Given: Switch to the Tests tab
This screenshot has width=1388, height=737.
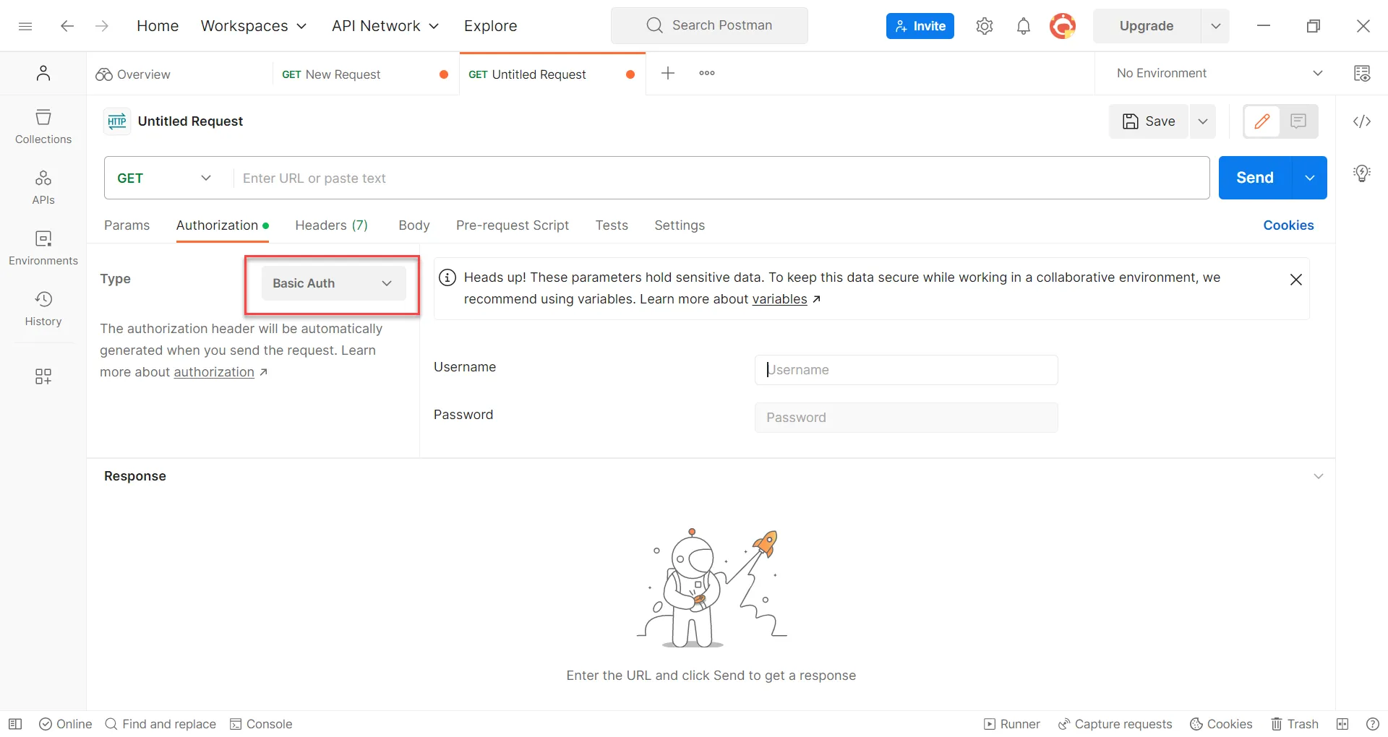Looking at the screenshot, I should point(612,225).
